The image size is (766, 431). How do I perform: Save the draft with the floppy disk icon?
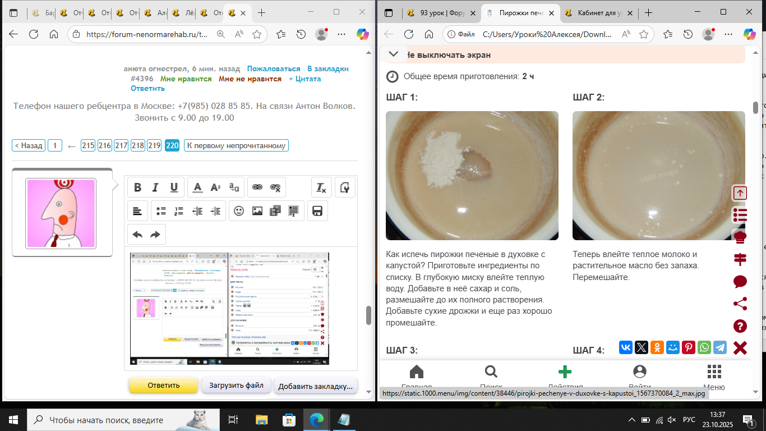click(x=317, y=211)
